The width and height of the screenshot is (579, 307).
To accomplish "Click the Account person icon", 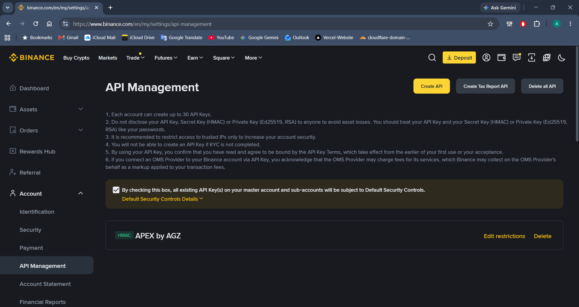I will [x=13, y=193].
